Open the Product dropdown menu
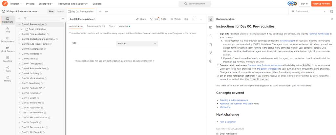The width and height of the screenshot is (336, 135). 16,4
